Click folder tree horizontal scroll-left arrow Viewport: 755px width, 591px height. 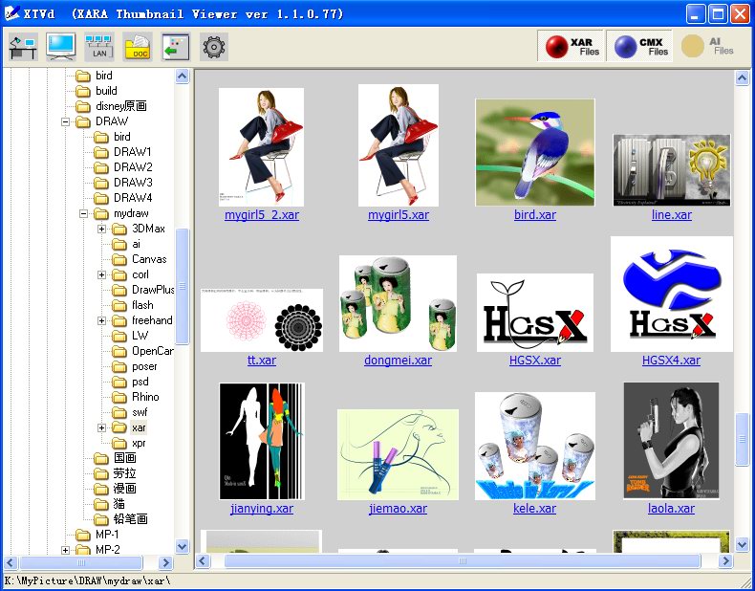point(11,562)
